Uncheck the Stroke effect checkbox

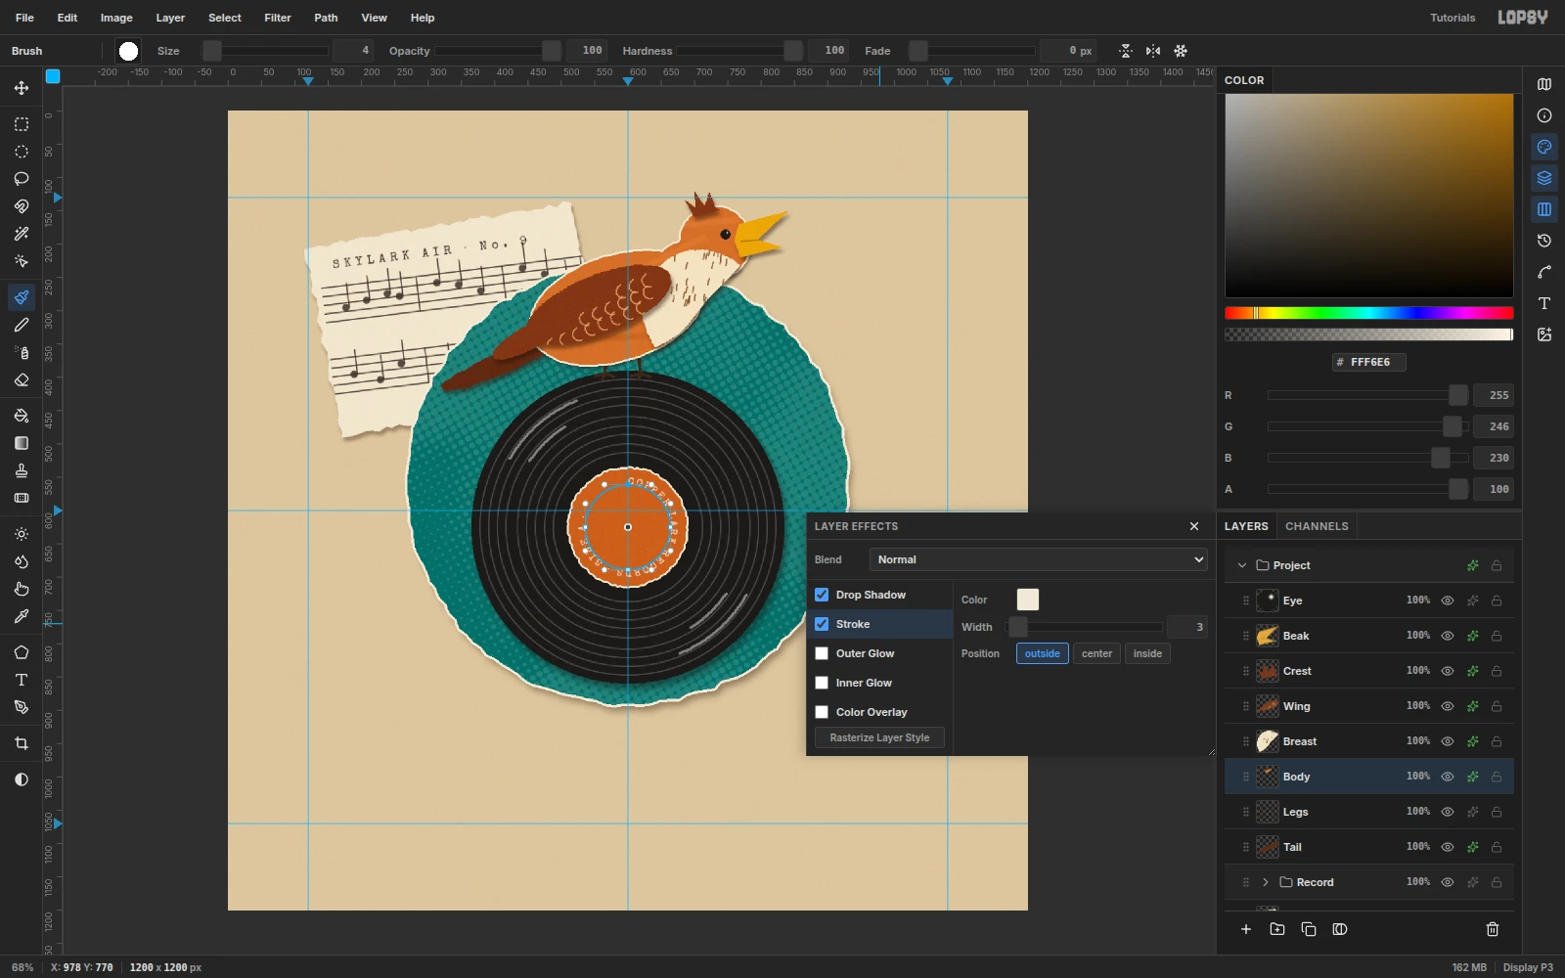pyautogui.click(x=822, y=624)
